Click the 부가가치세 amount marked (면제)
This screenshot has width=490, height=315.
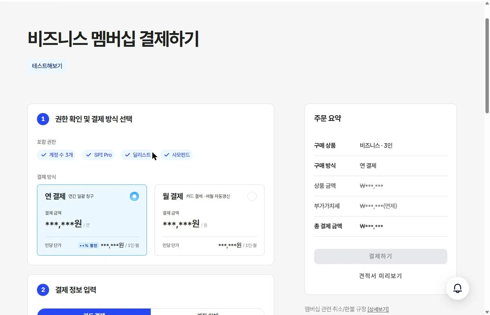pyautogui.click(x=378, y=206)
